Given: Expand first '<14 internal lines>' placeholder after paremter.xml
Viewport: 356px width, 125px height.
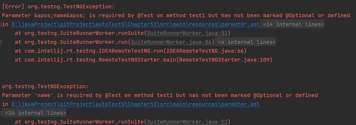Looking at the screenshot, I should (293, 24).
